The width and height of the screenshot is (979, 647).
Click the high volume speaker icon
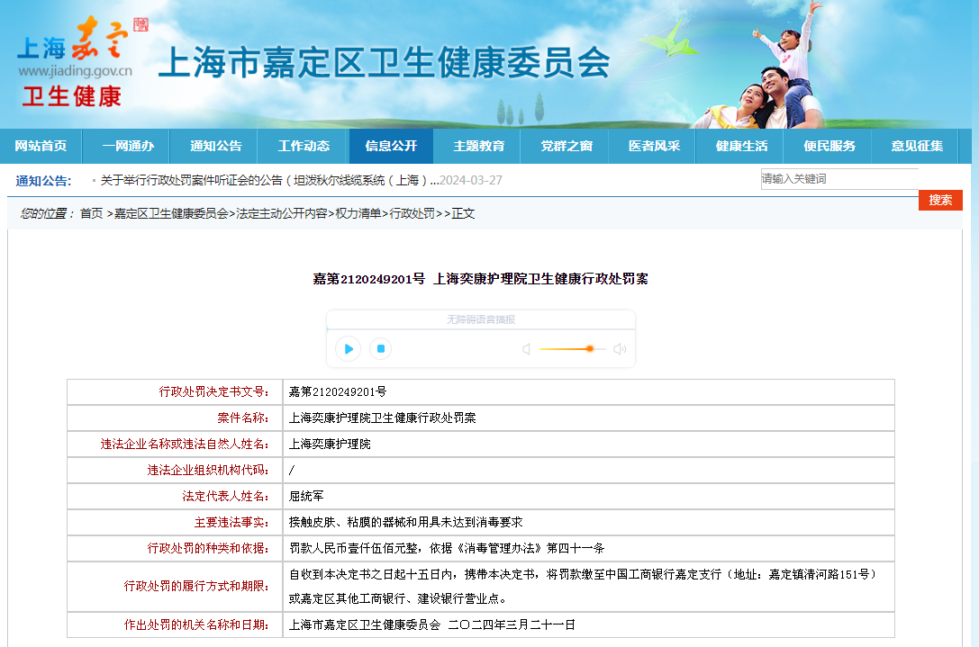coord(620,349)
